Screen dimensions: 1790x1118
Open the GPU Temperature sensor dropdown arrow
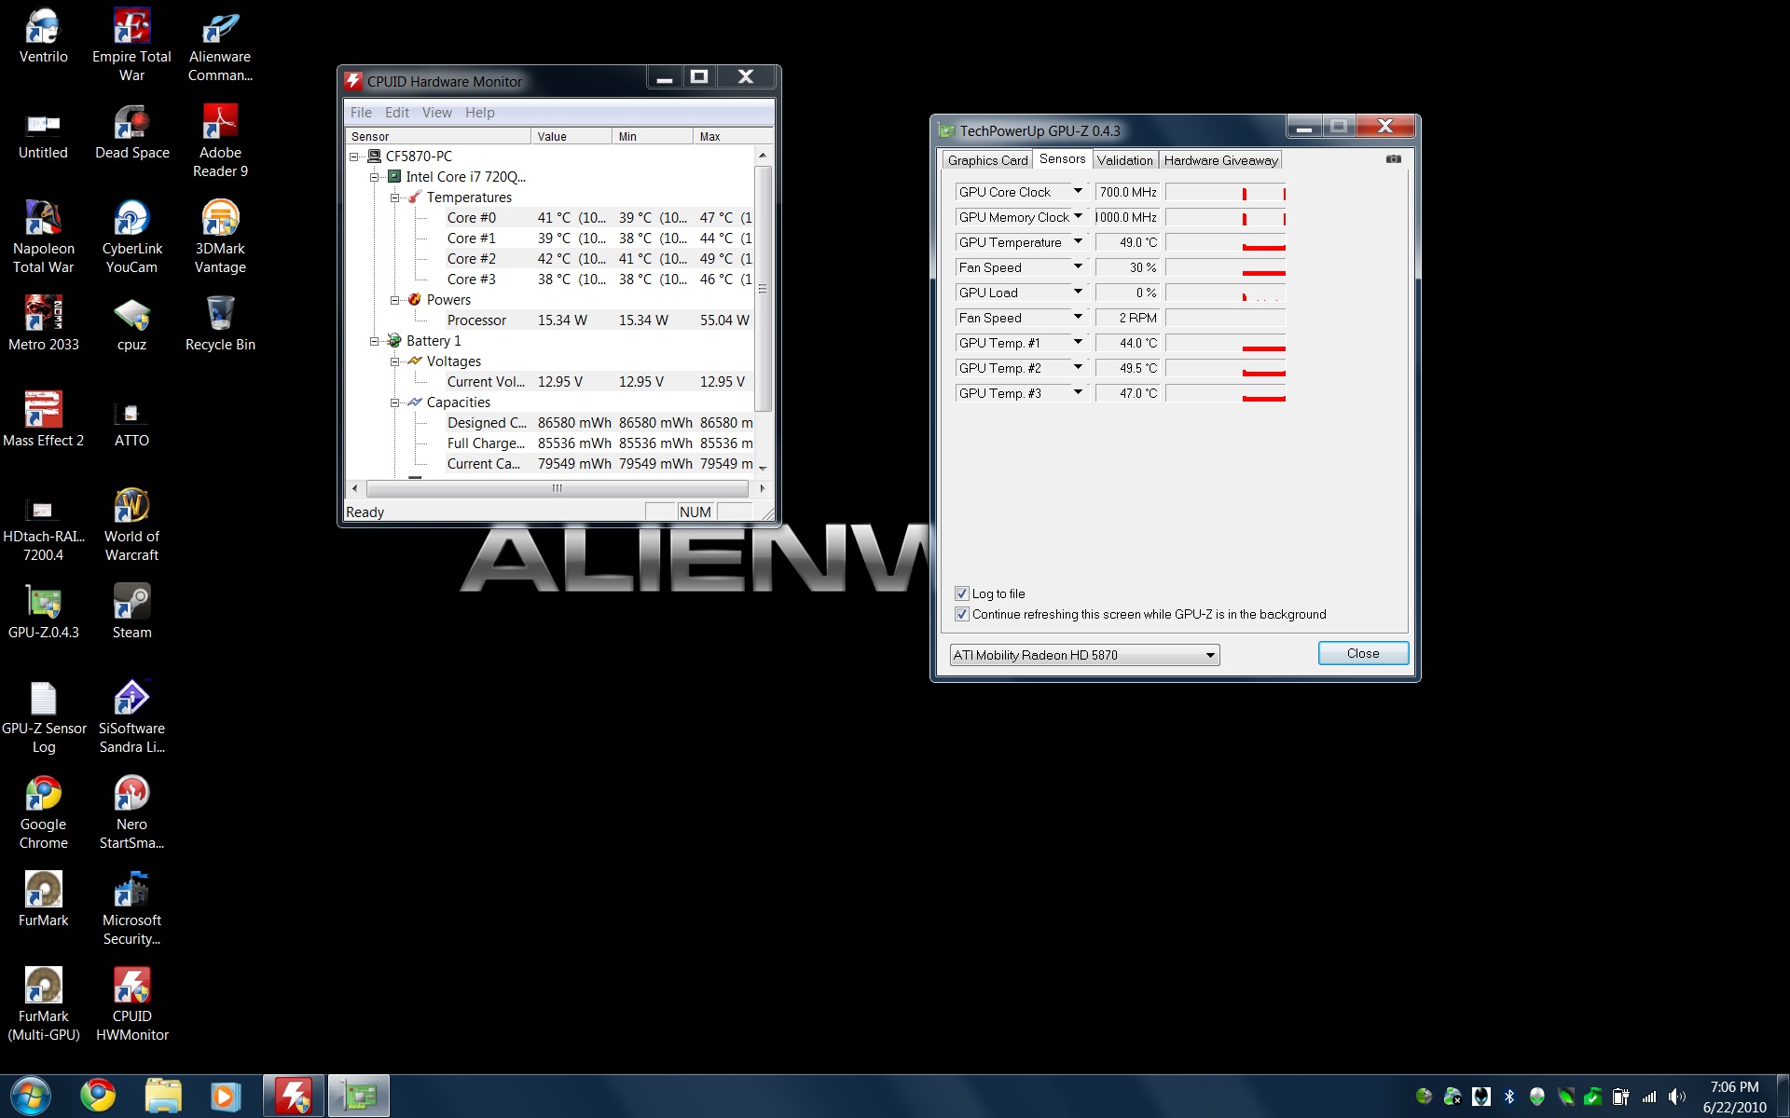coord(1078,241)
